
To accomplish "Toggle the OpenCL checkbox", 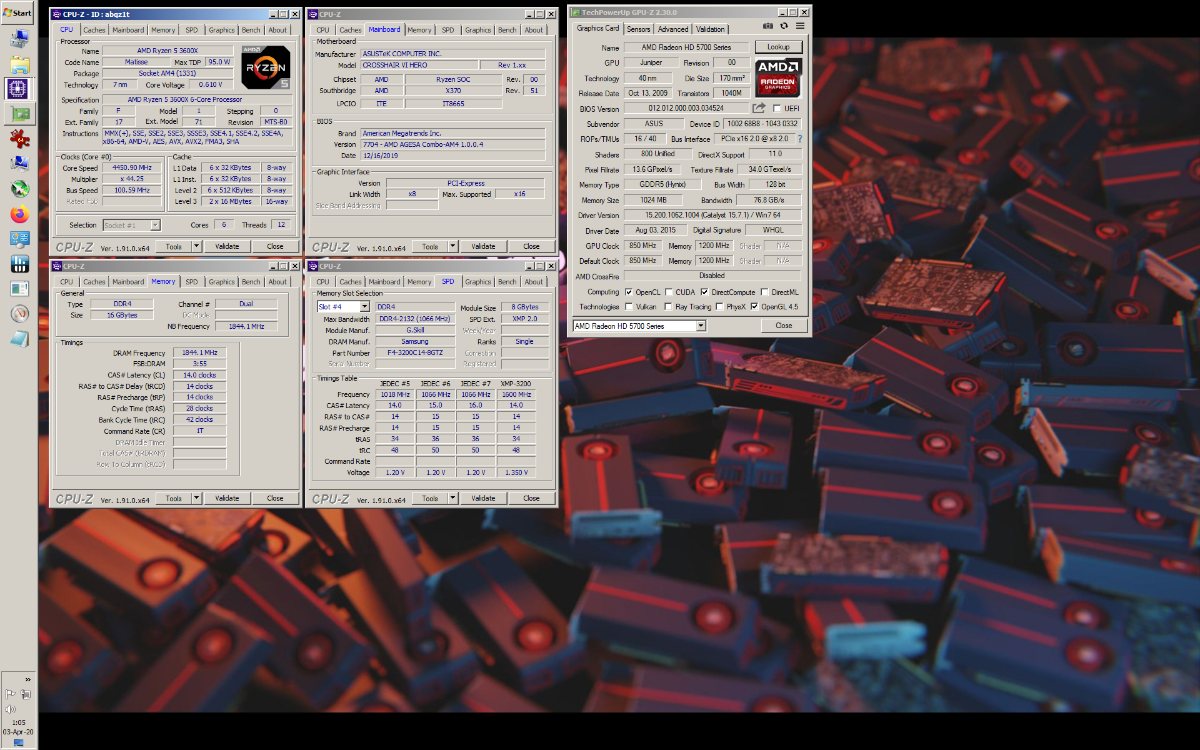I will point(629,292).
